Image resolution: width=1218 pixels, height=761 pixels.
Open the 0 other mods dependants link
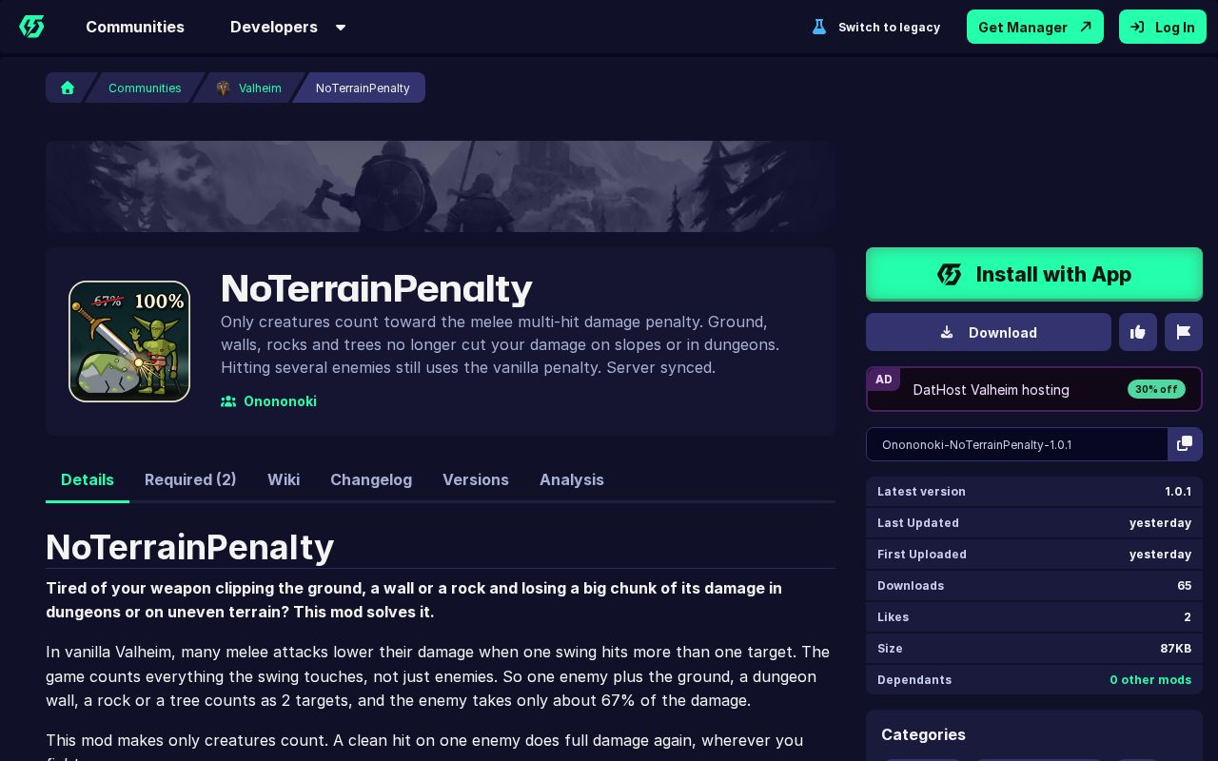coord(1150,680)
